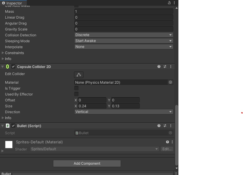Open the Direction dropdown showing Vertical
The width and height of the screenshot is (243, 175).
tap(124, 112)
